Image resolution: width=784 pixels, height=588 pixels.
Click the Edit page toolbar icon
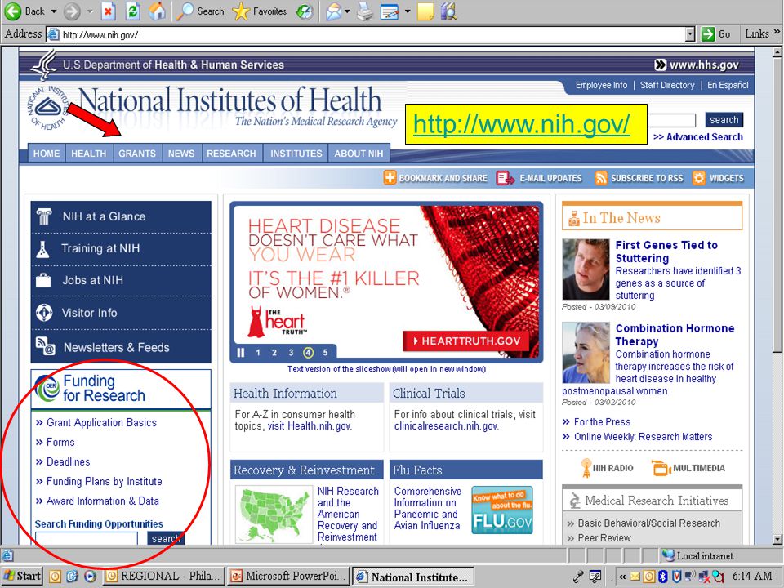(389, 11)
